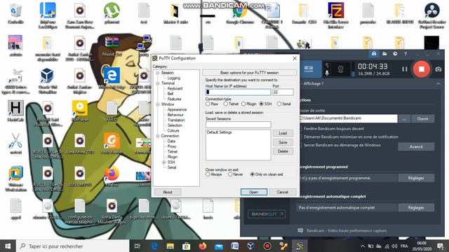Open Bandicam lock icon in title bar
Image resolution: width=449 pixels, height=252 pixels.
374,54
